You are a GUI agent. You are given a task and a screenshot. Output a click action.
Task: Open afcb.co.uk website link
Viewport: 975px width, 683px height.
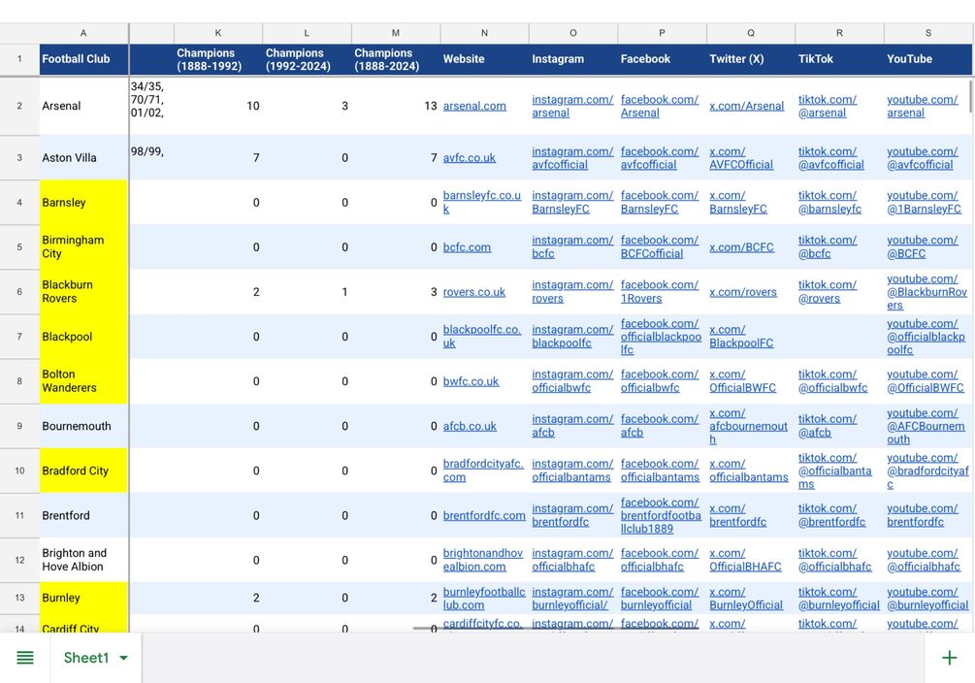pyautogui.click(x=470, y=426)
